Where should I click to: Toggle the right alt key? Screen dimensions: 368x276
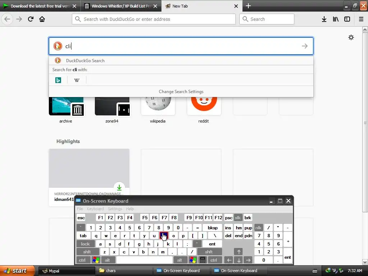180,260
